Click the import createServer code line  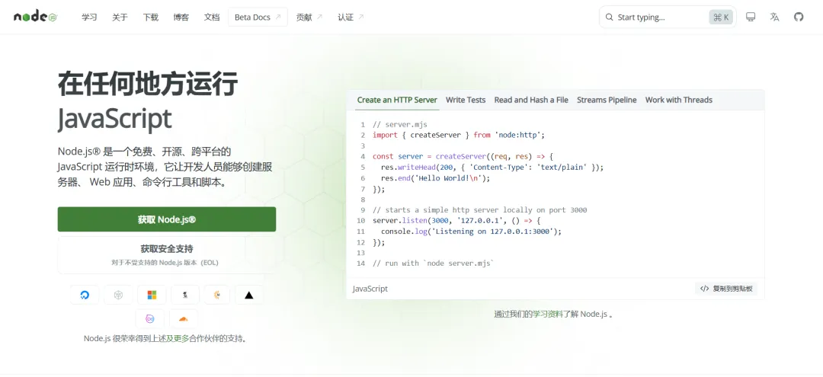point(459,135)
